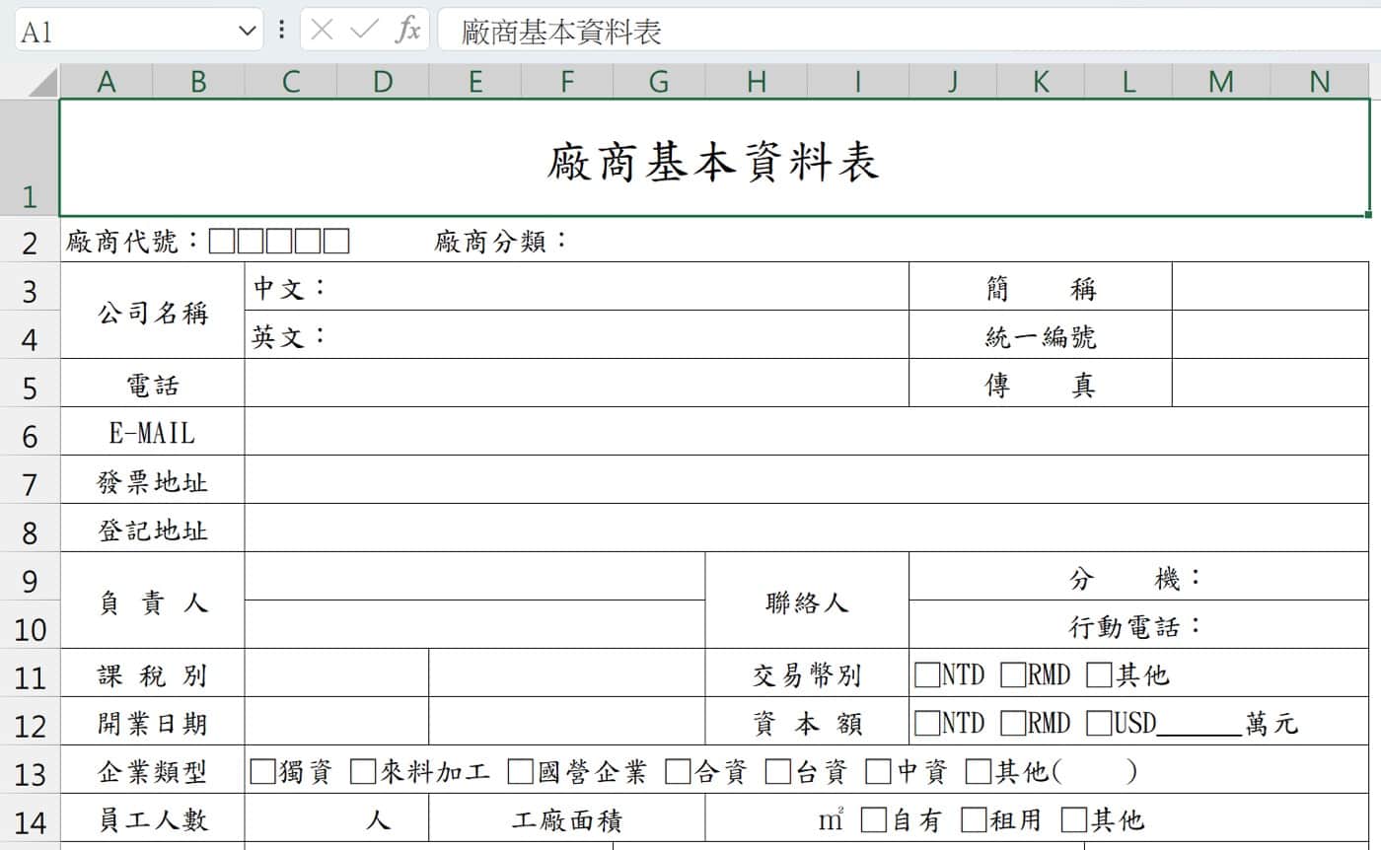Click the 行動電話 label cell
Image resolution: width=1381 pixels, height=850 pixels.
click(1138, 625)
